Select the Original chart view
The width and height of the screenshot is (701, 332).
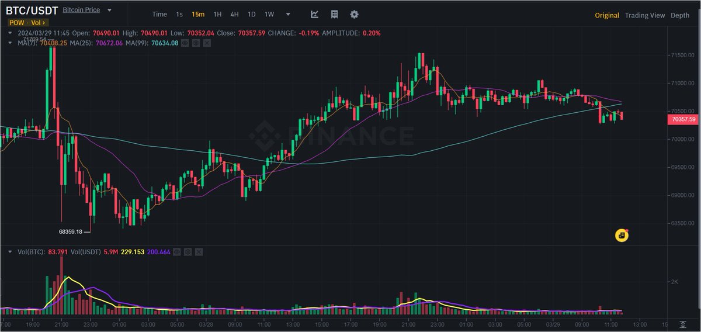[x=607, y=15]
